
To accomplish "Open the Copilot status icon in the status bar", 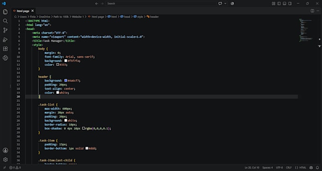I will pos(311,168).
